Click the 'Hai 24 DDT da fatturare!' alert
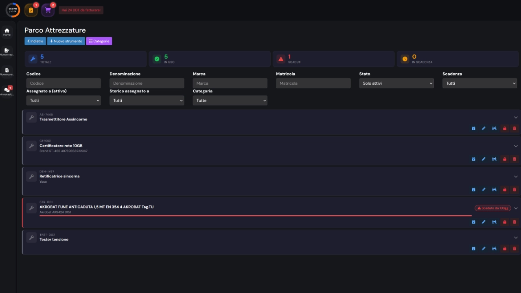Image resolution: width=521 pixels, height=293 pixels. (x=81, y=10)
